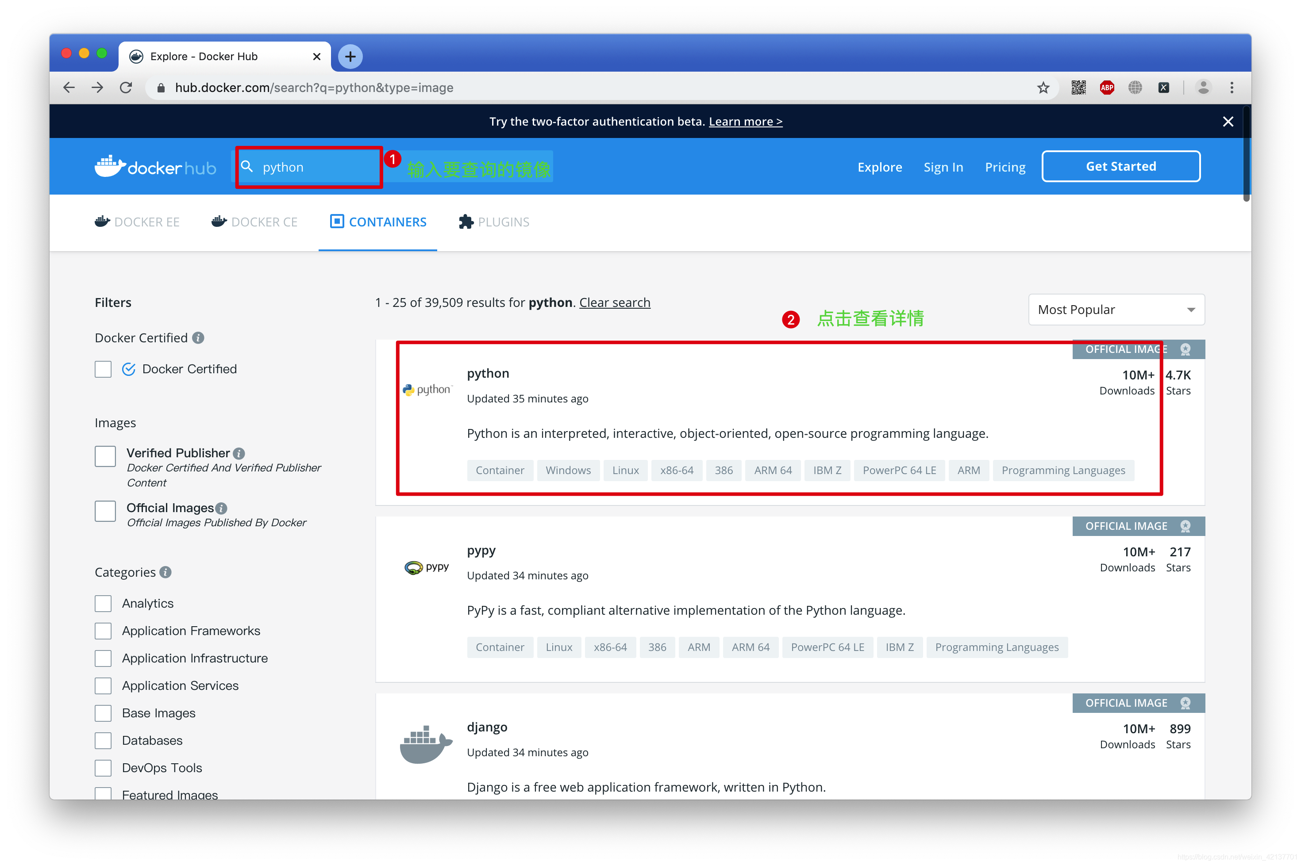
Task: Click the page vertical scrollbar
Action: click(x=1246, y=154)
